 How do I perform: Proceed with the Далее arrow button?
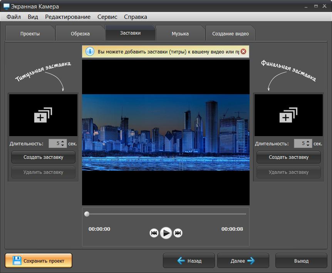pos(243,261)
